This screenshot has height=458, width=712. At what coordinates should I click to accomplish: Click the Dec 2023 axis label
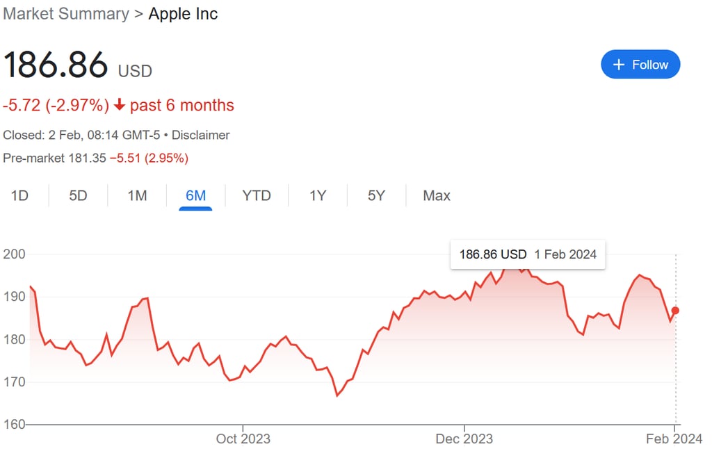[x=464, y=439]
